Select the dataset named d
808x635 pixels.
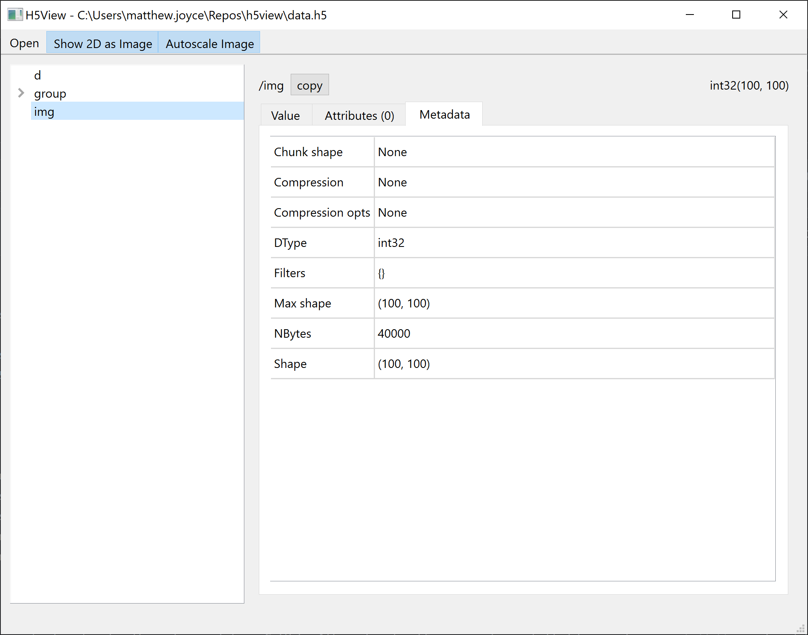coord(37,75)
